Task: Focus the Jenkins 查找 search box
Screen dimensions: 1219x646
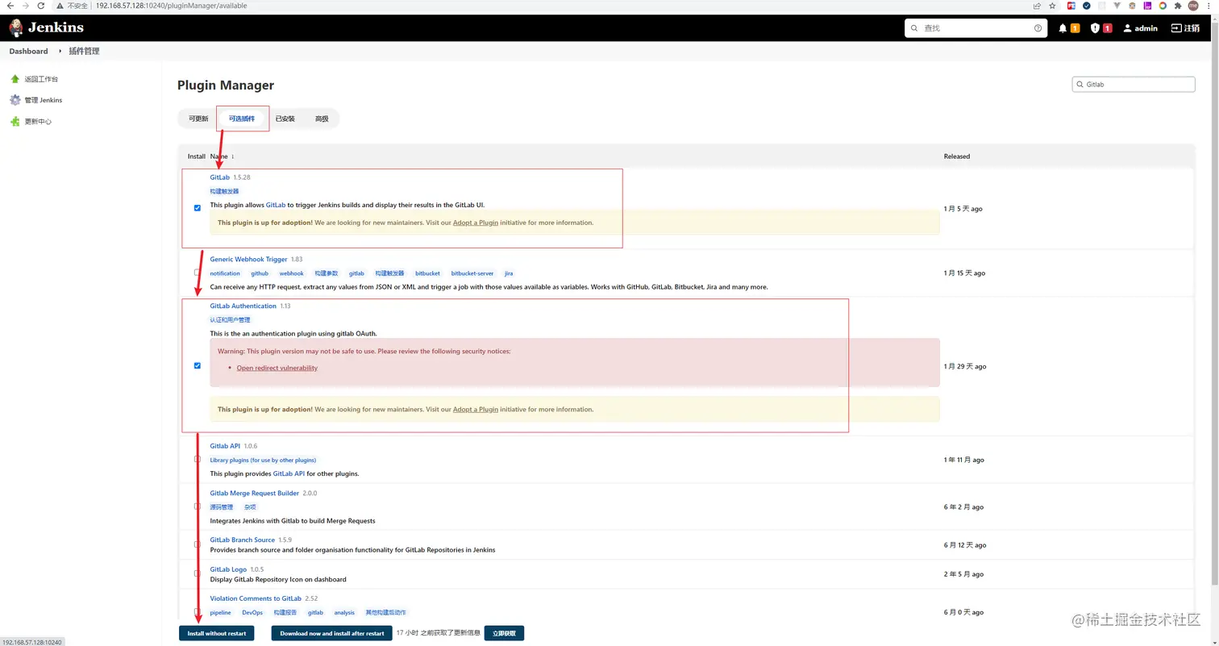Action: click(x=977, y=28)
